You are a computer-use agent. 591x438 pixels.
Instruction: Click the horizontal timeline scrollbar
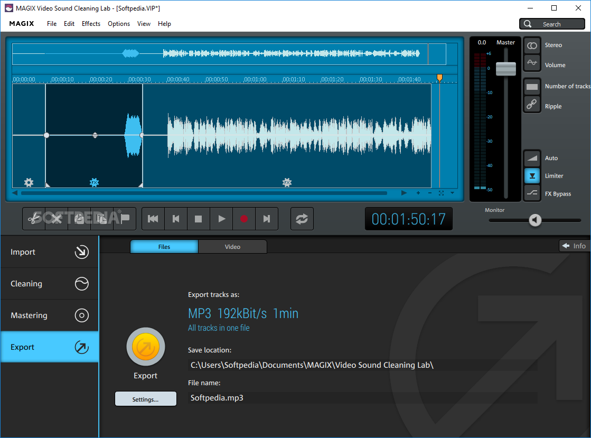[x=204, y=193]
